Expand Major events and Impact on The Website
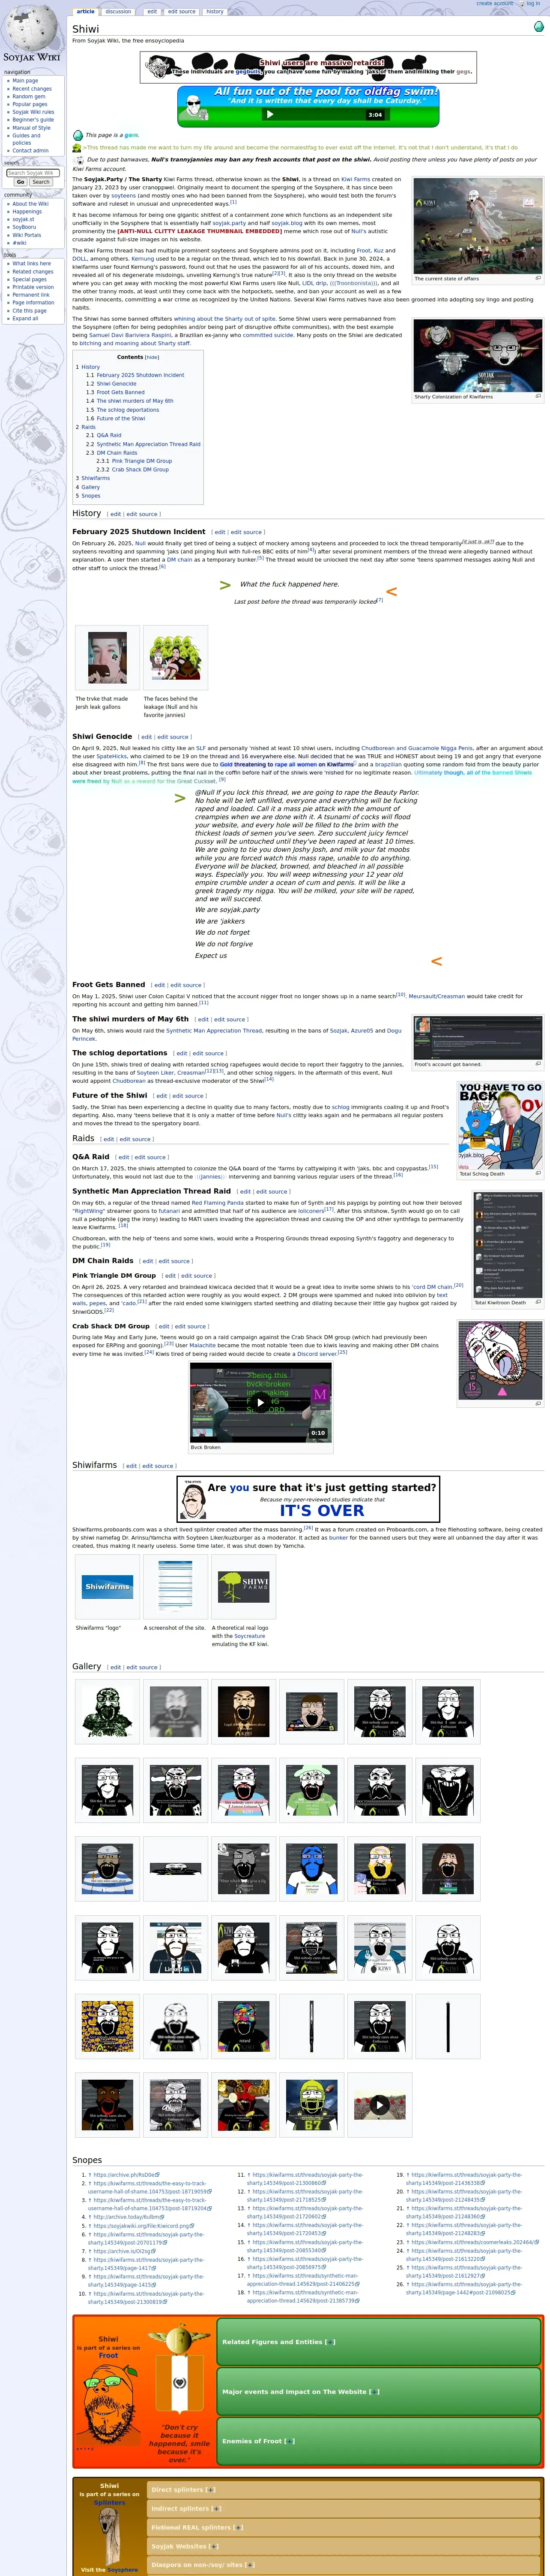 coord(375,2392)
